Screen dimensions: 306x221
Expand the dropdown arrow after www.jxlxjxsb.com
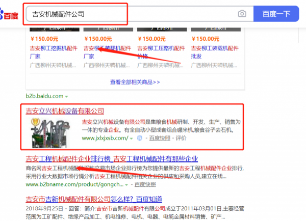coord(132,139)
